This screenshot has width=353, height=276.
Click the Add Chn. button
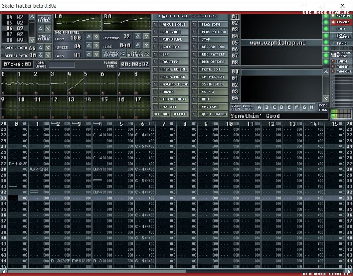coord(161,114)
